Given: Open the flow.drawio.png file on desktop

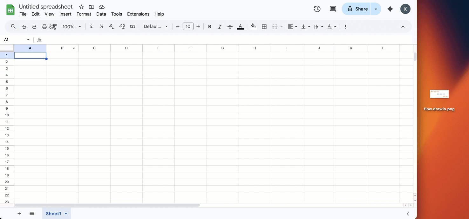Looking at the screenshot, I should pyautogui.click(x=439, y=94).
